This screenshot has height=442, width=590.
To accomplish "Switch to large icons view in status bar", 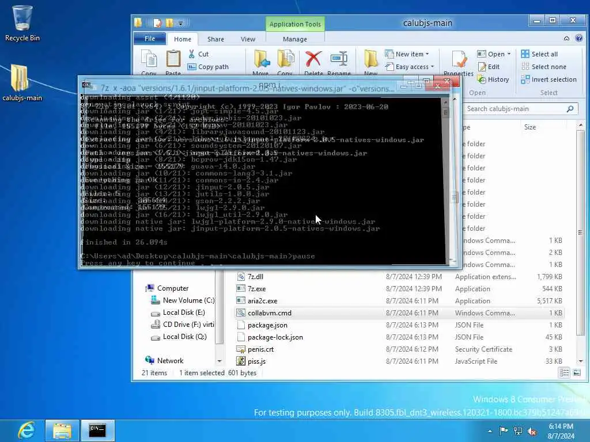I will 576,373.
